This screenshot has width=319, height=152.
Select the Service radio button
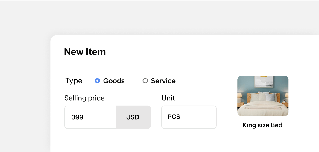[145, 81]
